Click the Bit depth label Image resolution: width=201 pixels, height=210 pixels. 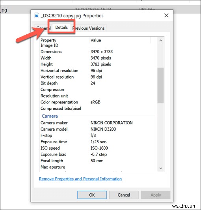click(x=49, y=83)
